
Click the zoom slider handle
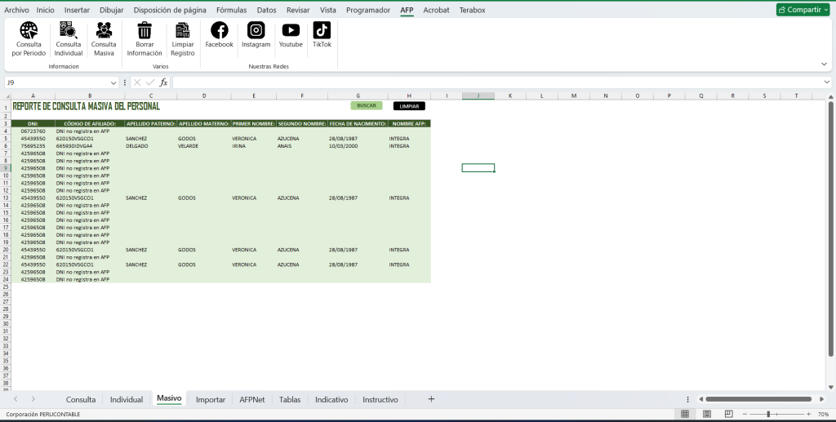point(768,414)
